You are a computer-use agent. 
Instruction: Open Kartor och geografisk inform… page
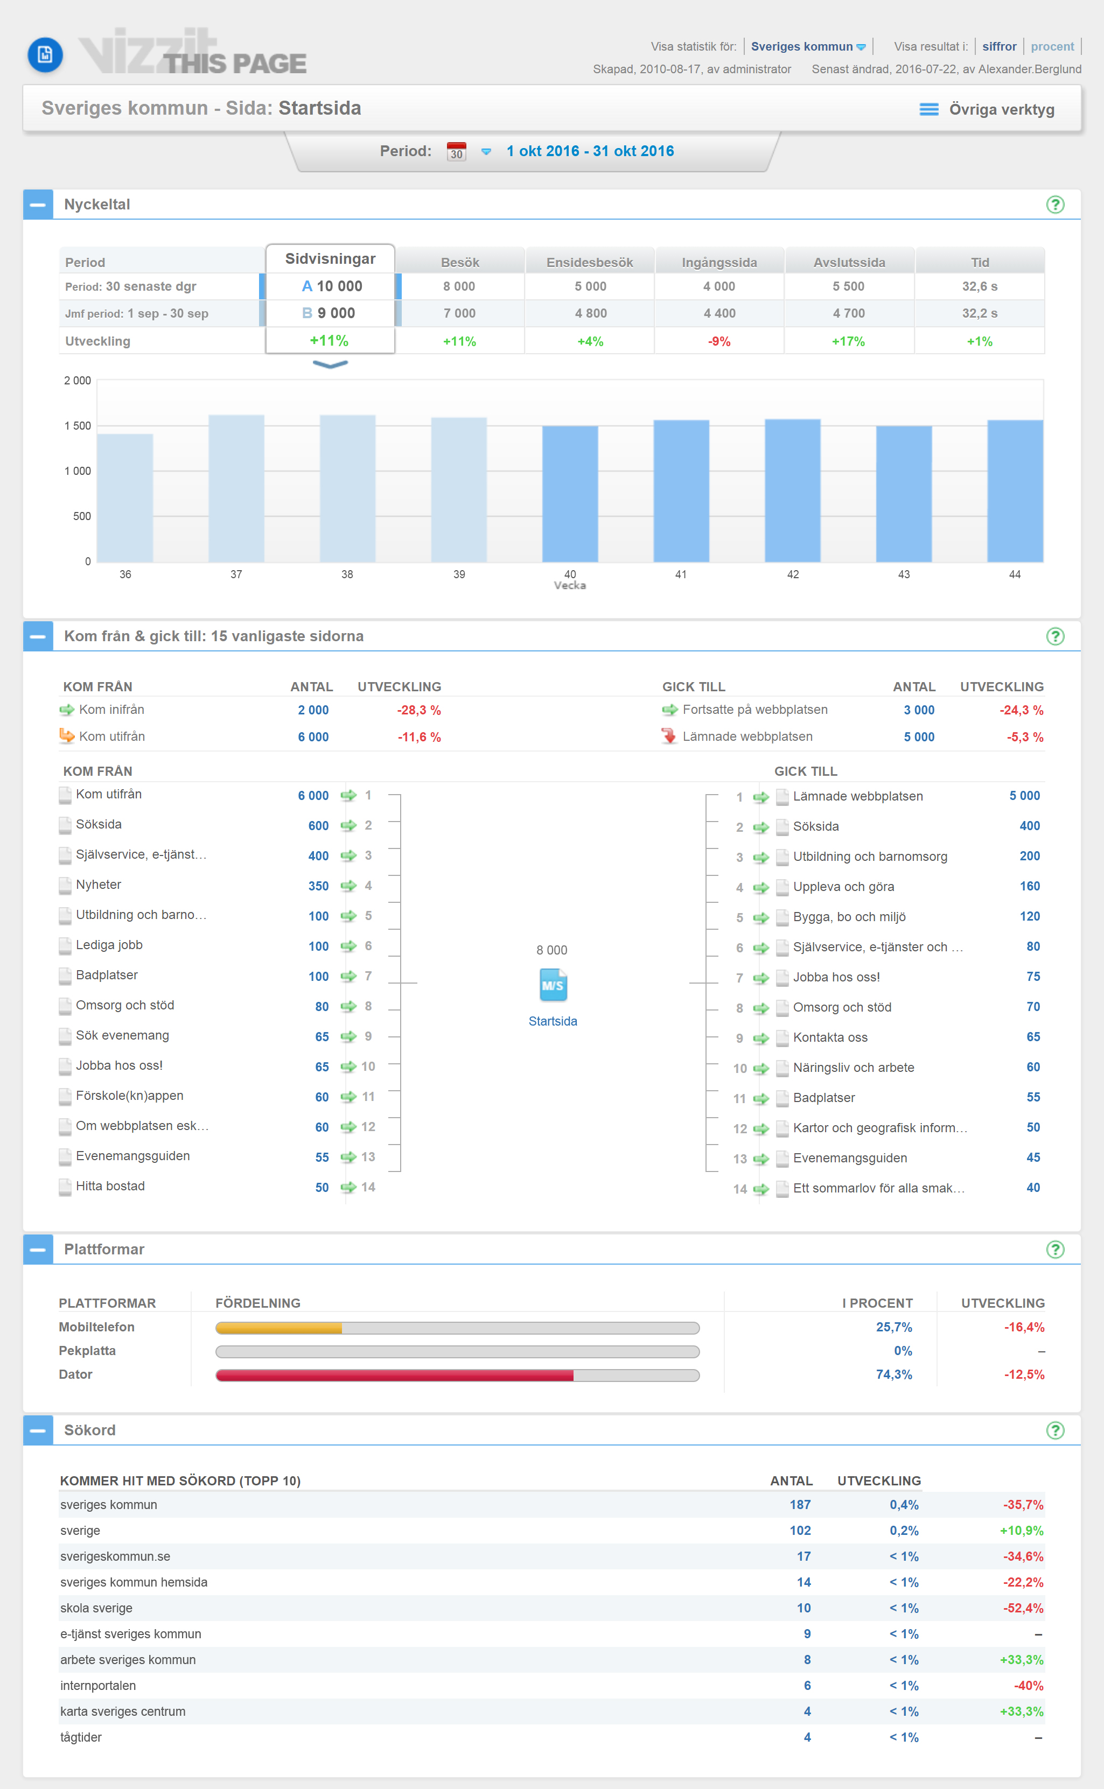(880, 1128)
